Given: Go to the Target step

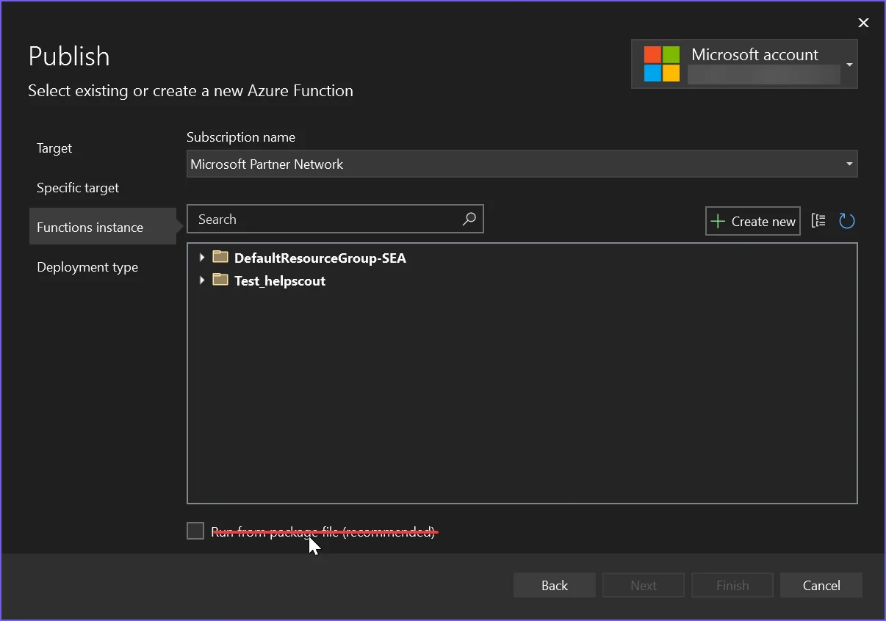Looking at the screenshot, I should [54, 148].
